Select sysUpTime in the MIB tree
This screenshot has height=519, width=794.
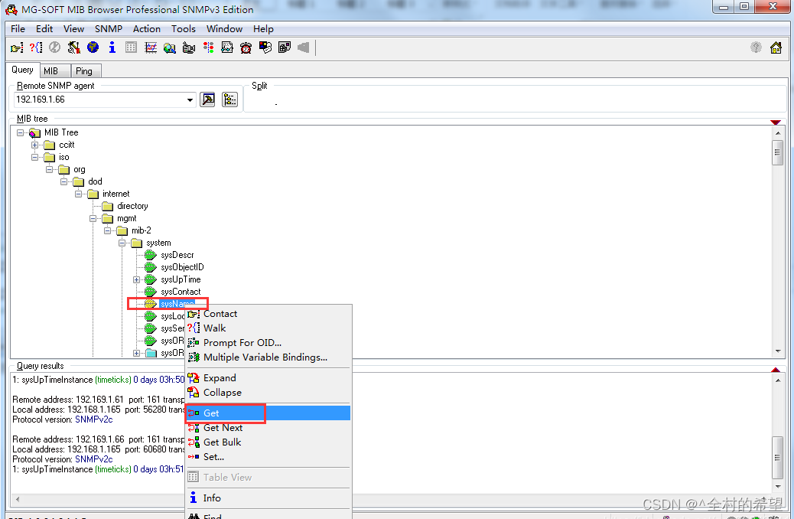coord(181,279)
